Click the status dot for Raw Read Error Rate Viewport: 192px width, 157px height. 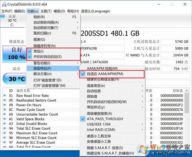tap(4, 96)
